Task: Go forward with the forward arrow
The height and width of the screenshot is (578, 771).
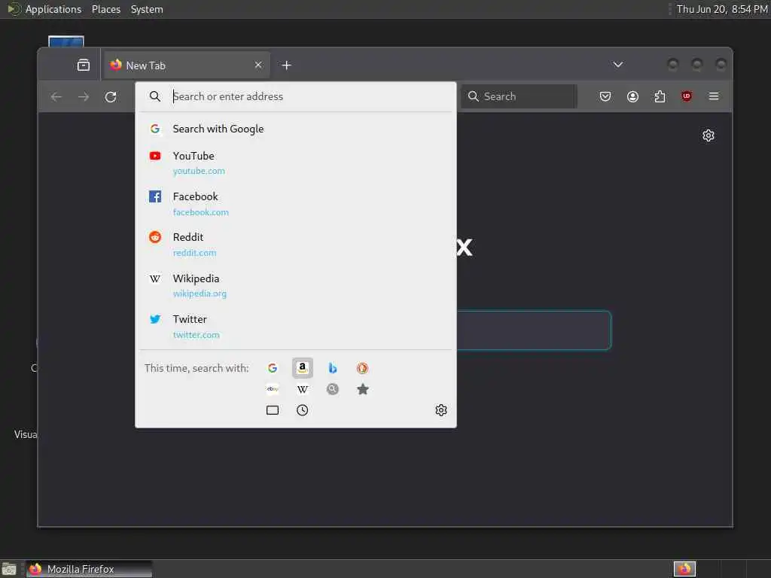Action: [84, 97]
